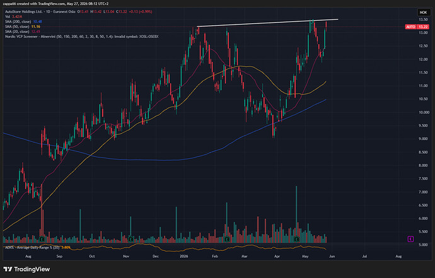Click the change value −0.13 (−0.99%)
The height and width of the screenshot is (278, 435).
pyautogui.click(x=141, y=11)
